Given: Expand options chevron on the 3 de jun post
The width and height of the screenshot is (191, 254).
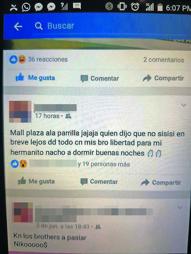Looking at the screenshot, I should (x=180, y=207).
